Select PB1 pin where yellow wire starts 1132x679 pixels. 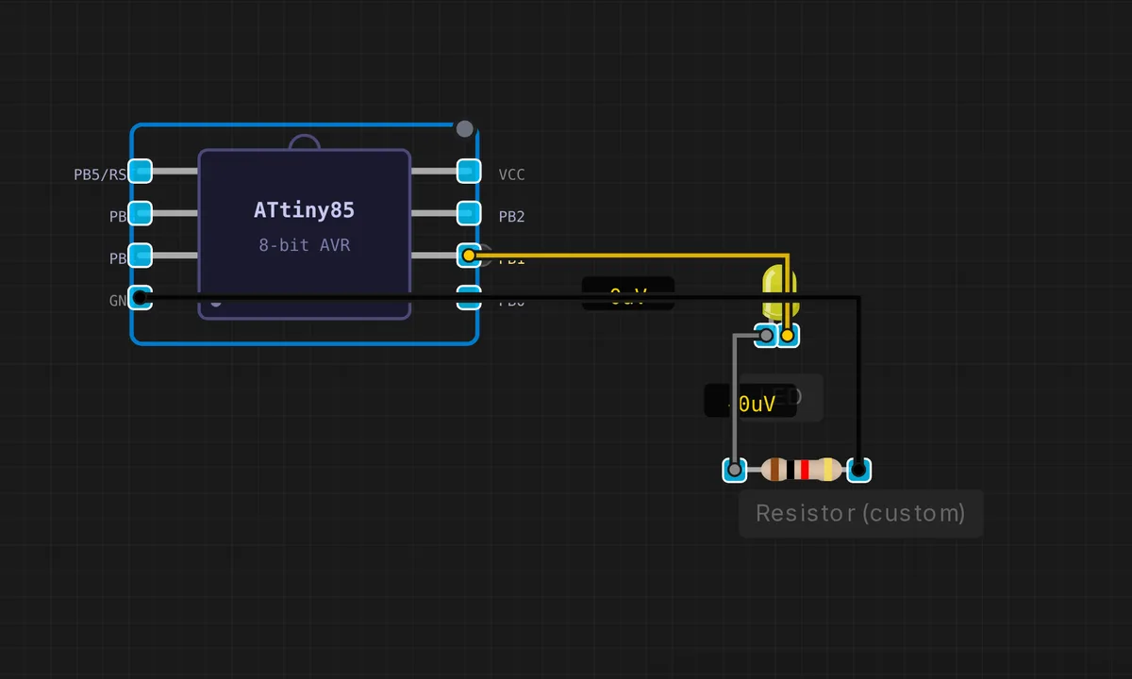[x=469, y=255]
